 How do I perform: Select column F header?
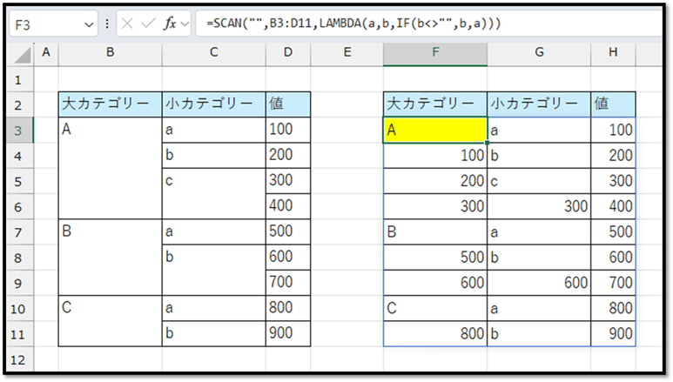point(434,54)
